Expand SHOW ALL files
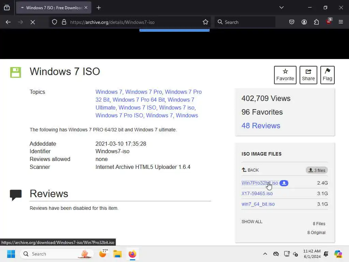Viewport: 349px width, 262px height. [252, 222]
